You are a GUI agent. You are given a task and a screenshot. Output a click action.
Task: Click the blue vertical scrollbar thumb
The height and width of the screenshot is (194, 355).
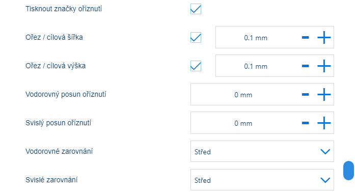click(x=349, y=171)
